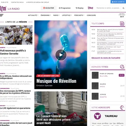This screenshot has width=126, height=126.
Task: Click the horoscope moon icon
Action: click(122, 107)
